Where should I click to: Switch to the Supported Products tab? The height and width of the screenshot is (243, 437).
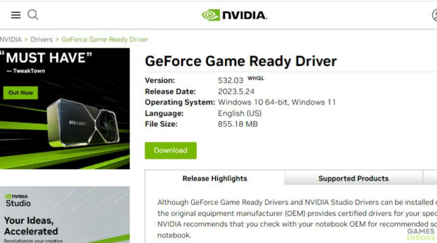pyautogui.click(x=353, y=178)
